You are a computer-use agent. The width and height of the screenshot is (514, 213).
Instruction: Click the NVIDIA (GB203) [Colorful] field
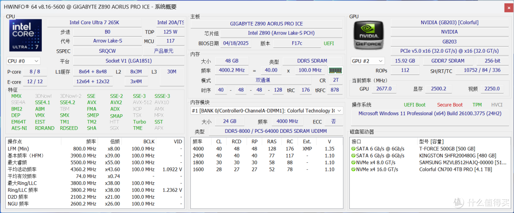pos(449,23)
